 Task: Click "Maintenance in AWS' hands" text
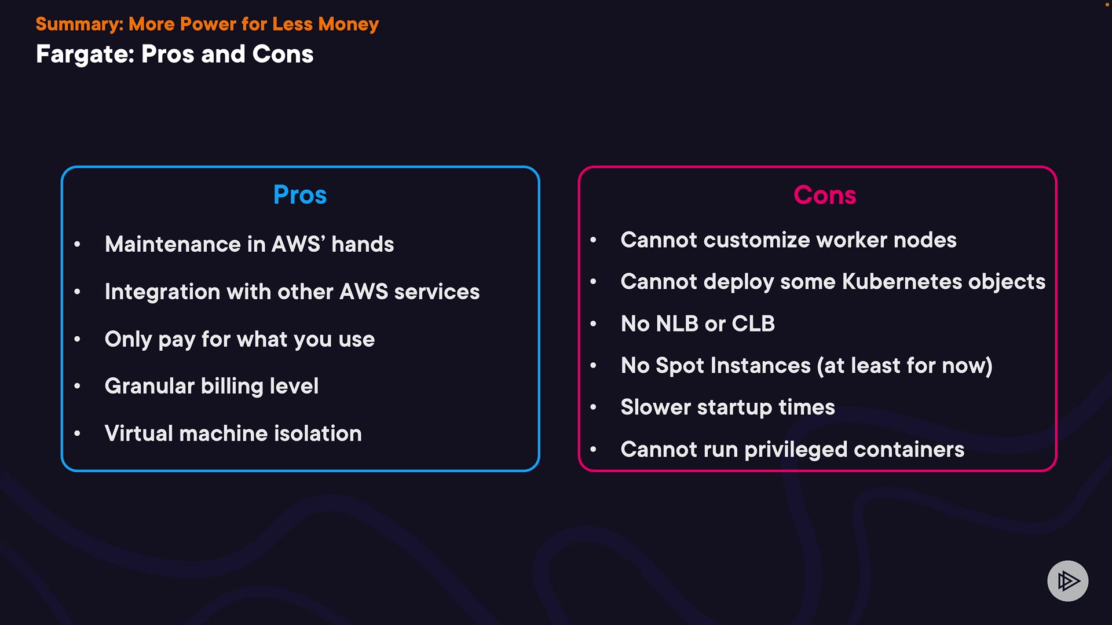[249, 244]
